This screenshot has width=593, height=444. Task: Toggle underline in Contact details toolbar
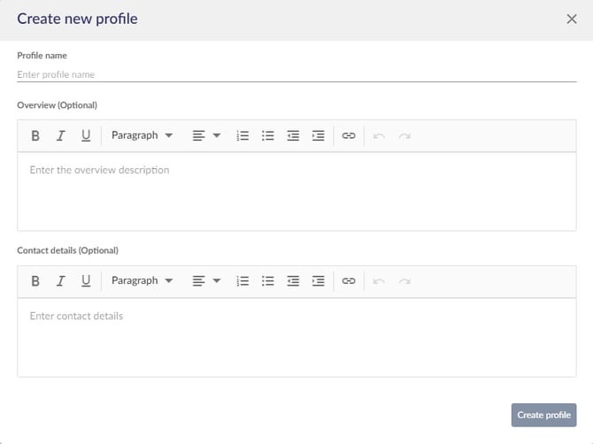(x=86, y=281)
